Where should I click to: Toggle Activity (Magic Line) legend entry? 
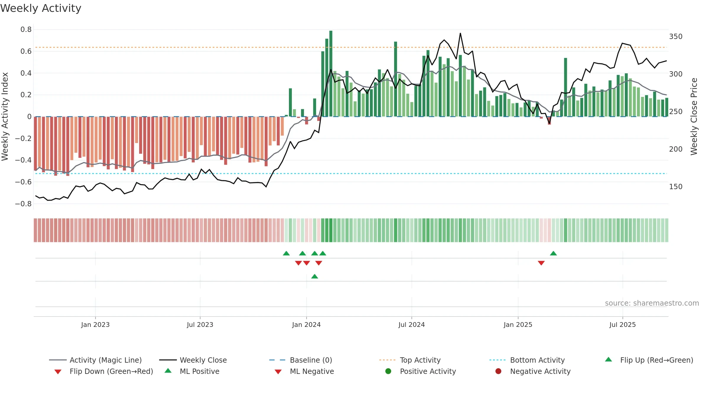tap(95, 360)
